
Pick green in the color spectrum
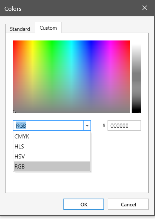click(52, 42)
